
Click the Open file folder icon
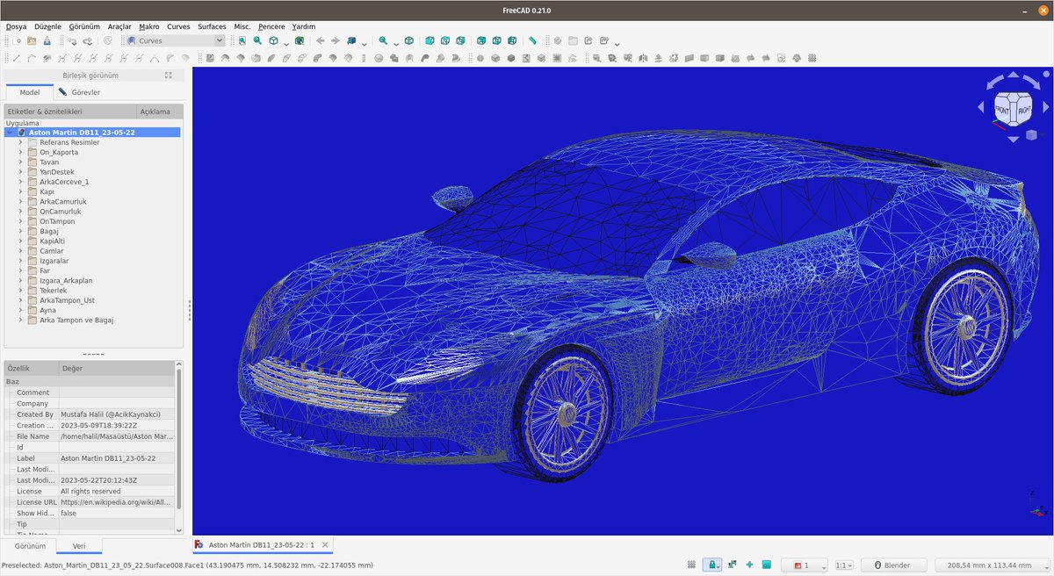click(32, 40)
